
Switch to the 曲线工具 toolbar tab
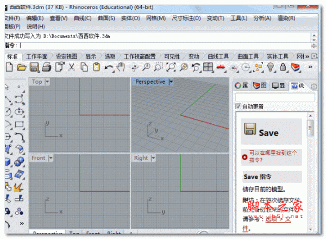[x=218, y=56]
